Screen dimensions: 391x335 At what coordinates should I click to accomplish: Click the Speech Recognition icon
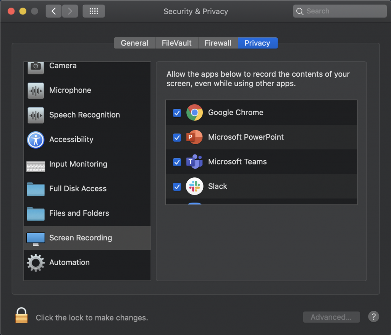tap(36, 115)
